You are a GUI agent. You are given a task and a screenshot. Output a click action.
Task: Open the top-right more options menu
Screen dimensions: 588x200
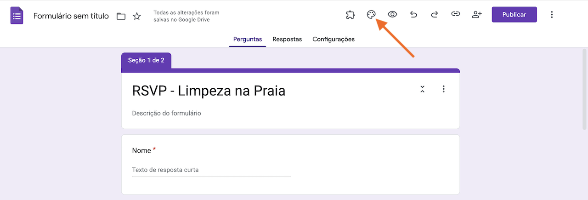[552, 15]
